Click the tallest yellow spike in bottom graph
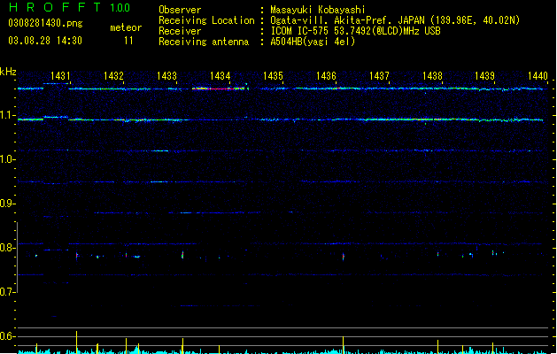The width and height of the screenshot is (557, 354). click(76, 342)
